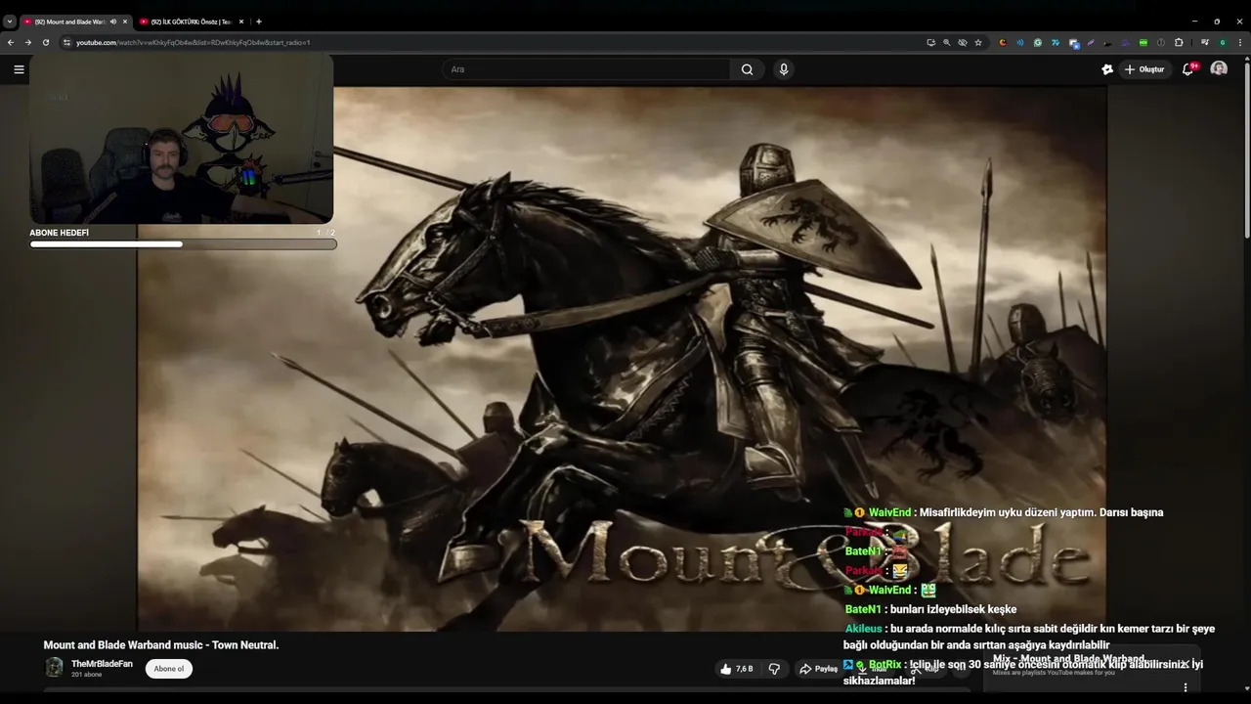1251x704 pixels.
Task: Click the Mount & Blade video player
Action: 622,360
